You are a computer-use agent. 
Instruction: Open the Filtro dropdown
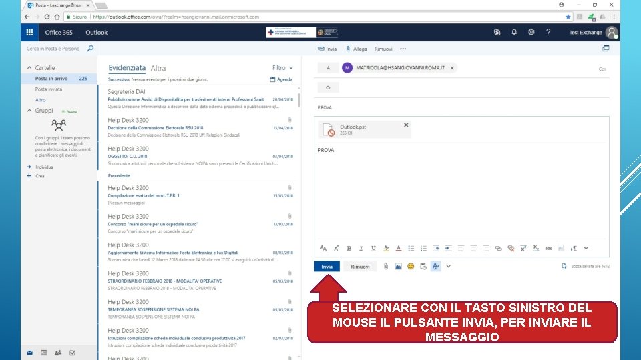tap(282, 68)
